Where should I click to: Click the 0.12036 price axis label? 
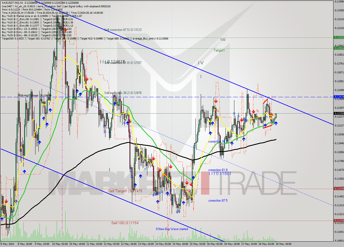pyautogui.click(x=339, y=134)
